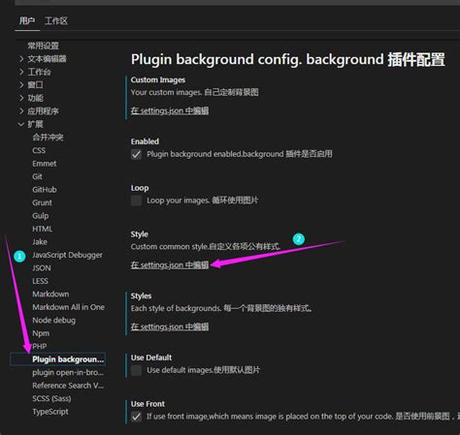
Task: Select Node debug in the extensions list
Action: tap(53, 321)
